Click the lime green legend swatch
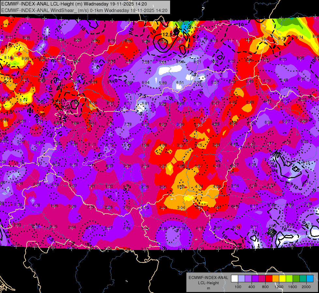The width and height of the screenshot is (319, 293). coord(289,279)
